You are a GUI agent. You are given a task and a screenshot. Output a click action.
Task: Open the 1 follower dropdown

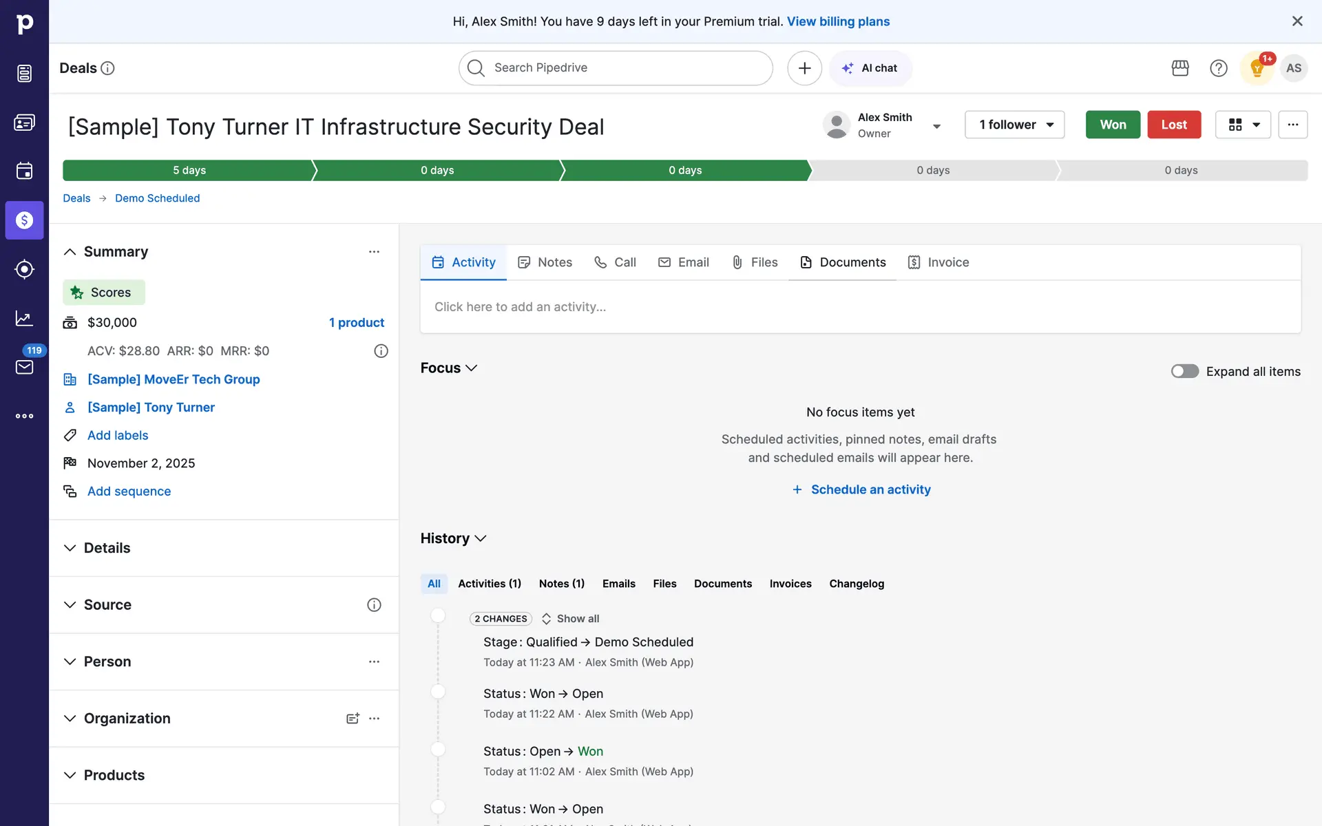click(x=1014, y=125)
